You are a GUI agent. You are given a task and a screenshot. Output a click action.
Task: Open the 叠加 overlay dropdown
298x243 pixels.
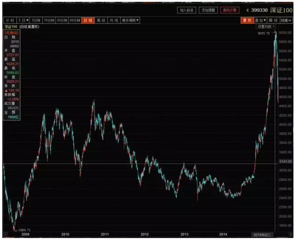(260, 20)
